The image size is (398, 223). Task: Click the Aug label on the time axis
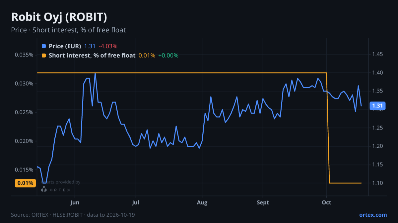(x=202, y=202)
